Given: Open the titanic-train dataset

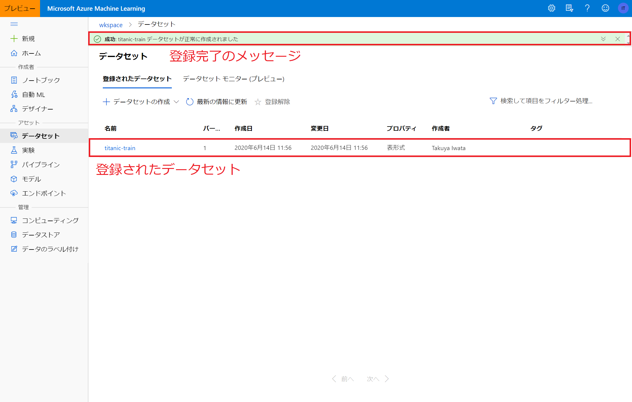Looking at the screenshot, I should (x=120, y=148).
